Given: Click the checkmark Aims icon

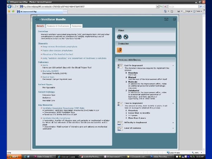Looking at the screenshot, I should (119, 37).
